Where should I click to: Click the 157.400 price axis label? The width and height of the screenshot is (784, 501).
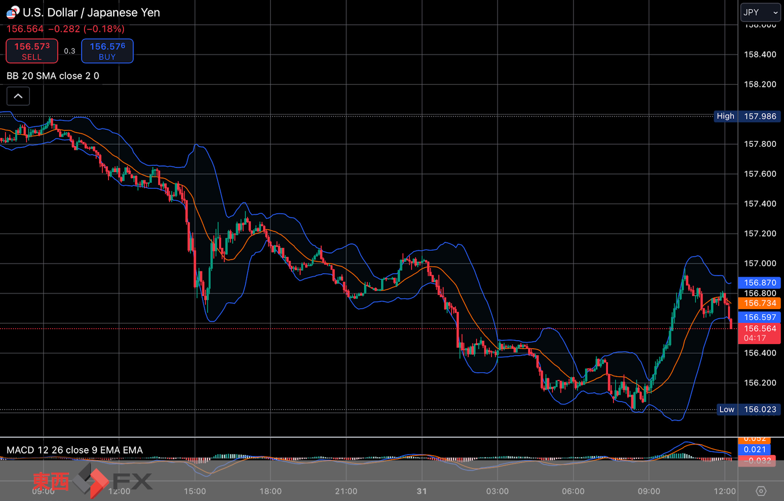click(x=760, y=204)
